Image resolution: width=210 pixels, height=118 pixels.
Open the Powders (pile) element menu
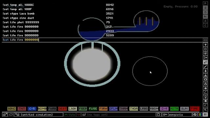[x=205, y=75]
